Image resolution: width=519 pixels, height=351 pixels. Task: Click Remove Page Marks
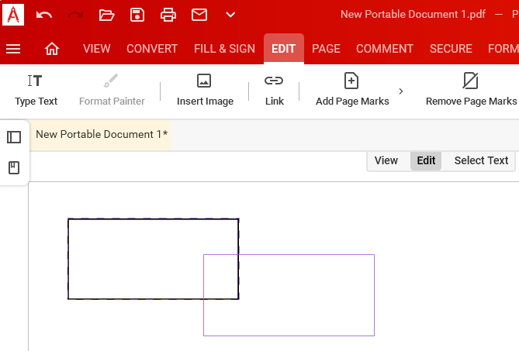click(471, 90)
